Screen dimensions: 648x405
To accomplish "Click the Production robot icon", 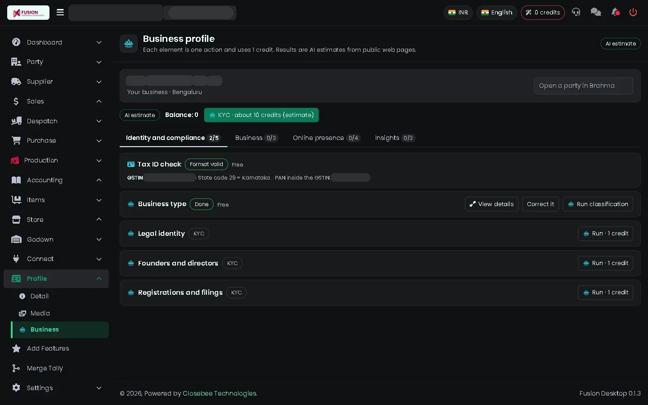I will pos(15,160).
